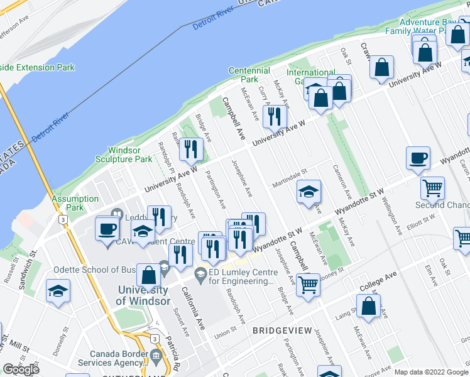Click the restaurant marker near Curry Ave

click(x=275, y=117)
